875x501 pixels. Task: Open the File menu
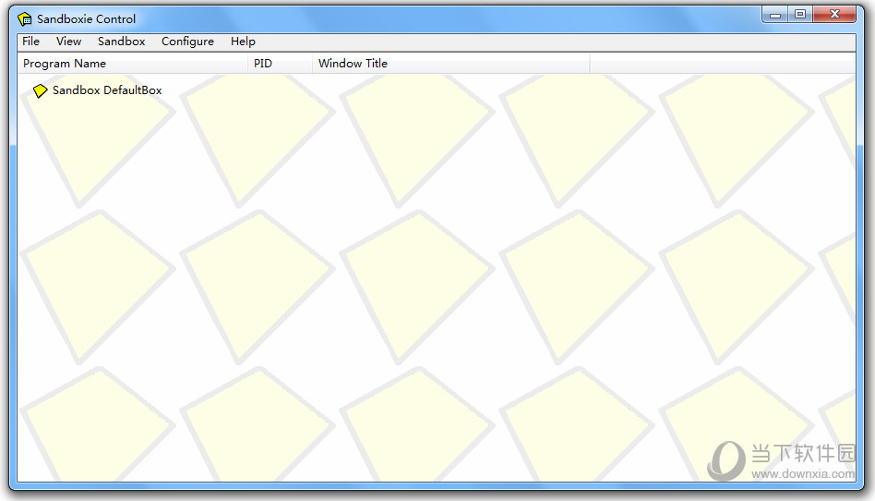(30, 42)
